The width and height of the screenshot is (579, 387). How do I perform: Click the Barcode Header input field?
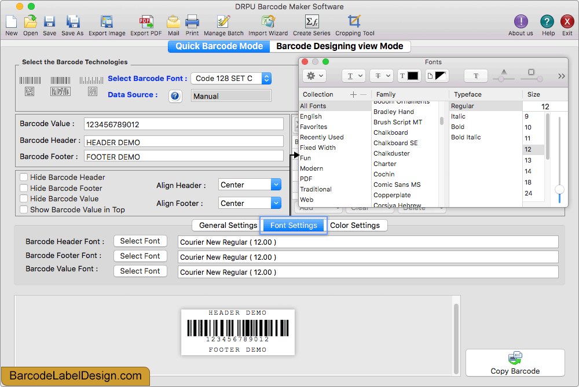[x=184, y=142]
